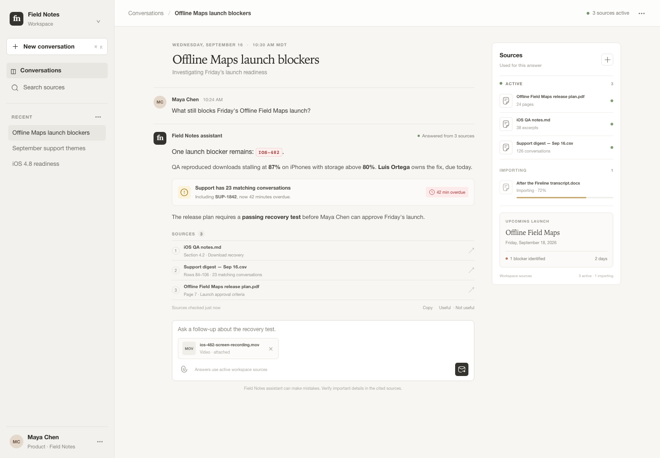Open the Recent section more options
Viewport: 660px width, 458px height.
[x=98, y=117]
